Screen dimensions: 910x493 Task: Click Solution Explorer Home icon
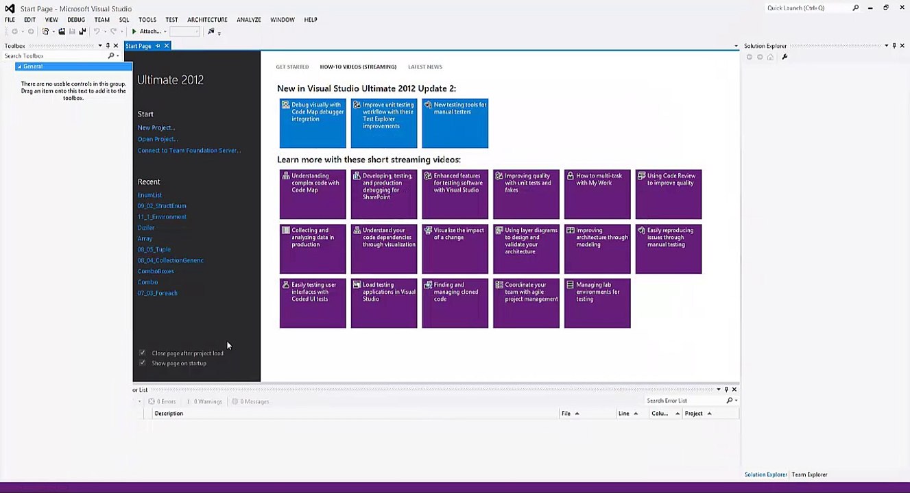pyautogui.click(x=770, y=57)
